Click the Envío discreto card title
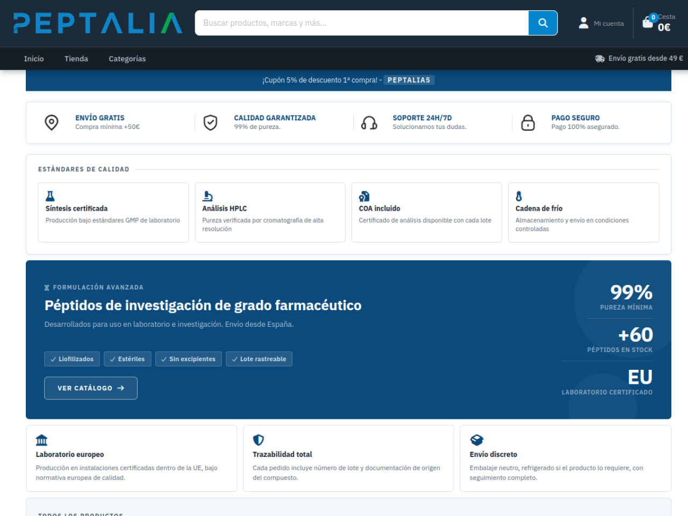Screen dimensions: 688x516 (x=493, y=455)
